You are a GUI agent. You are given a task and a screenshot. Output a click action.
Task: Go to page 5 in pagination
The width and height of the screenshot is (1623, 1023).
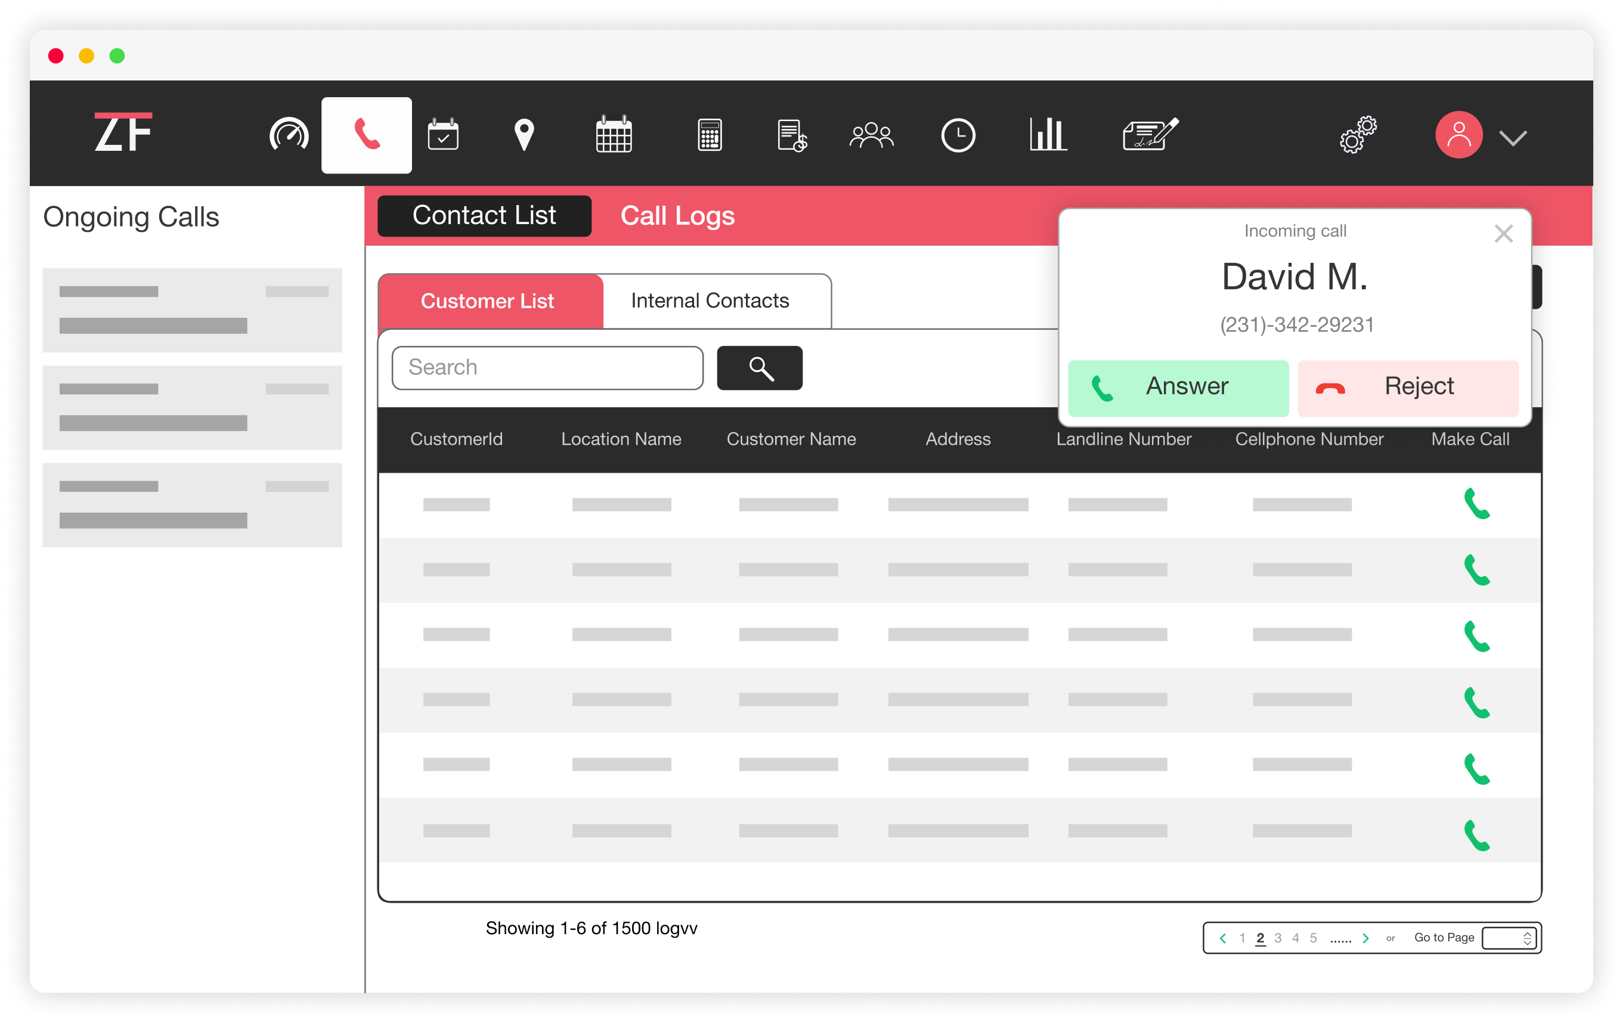pos(1313,937)
